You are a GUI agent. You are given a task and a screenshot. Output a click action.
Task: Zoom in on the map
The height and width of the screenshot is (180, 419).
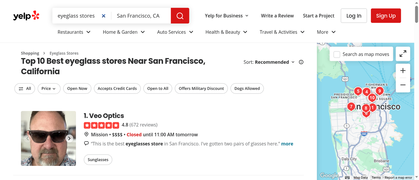pos(403,71)
